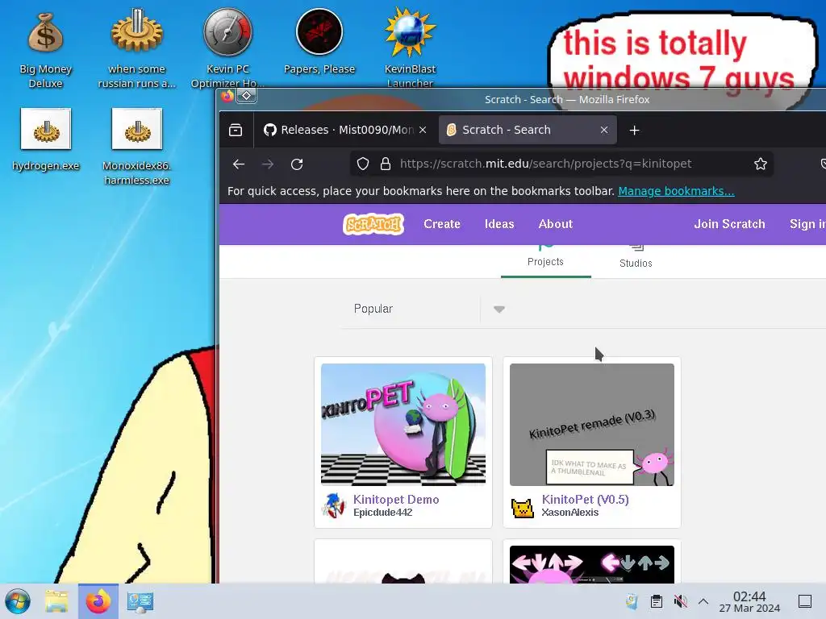The image size is (826, 619).
Task: Select hydrogen.exe on the desktop
Action: point(46,140)
